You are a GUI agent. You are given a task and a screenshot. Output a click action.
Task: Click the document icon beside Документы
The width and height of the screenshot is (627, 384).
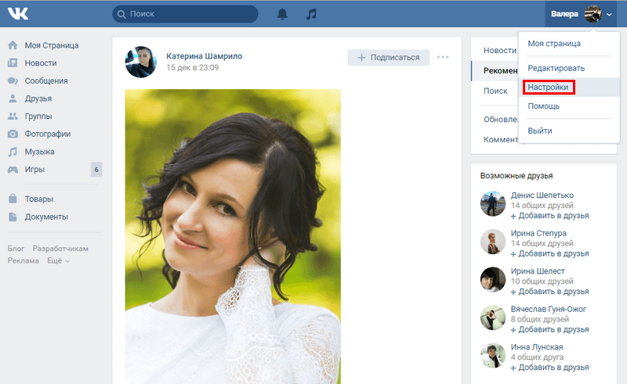(13, 217)
